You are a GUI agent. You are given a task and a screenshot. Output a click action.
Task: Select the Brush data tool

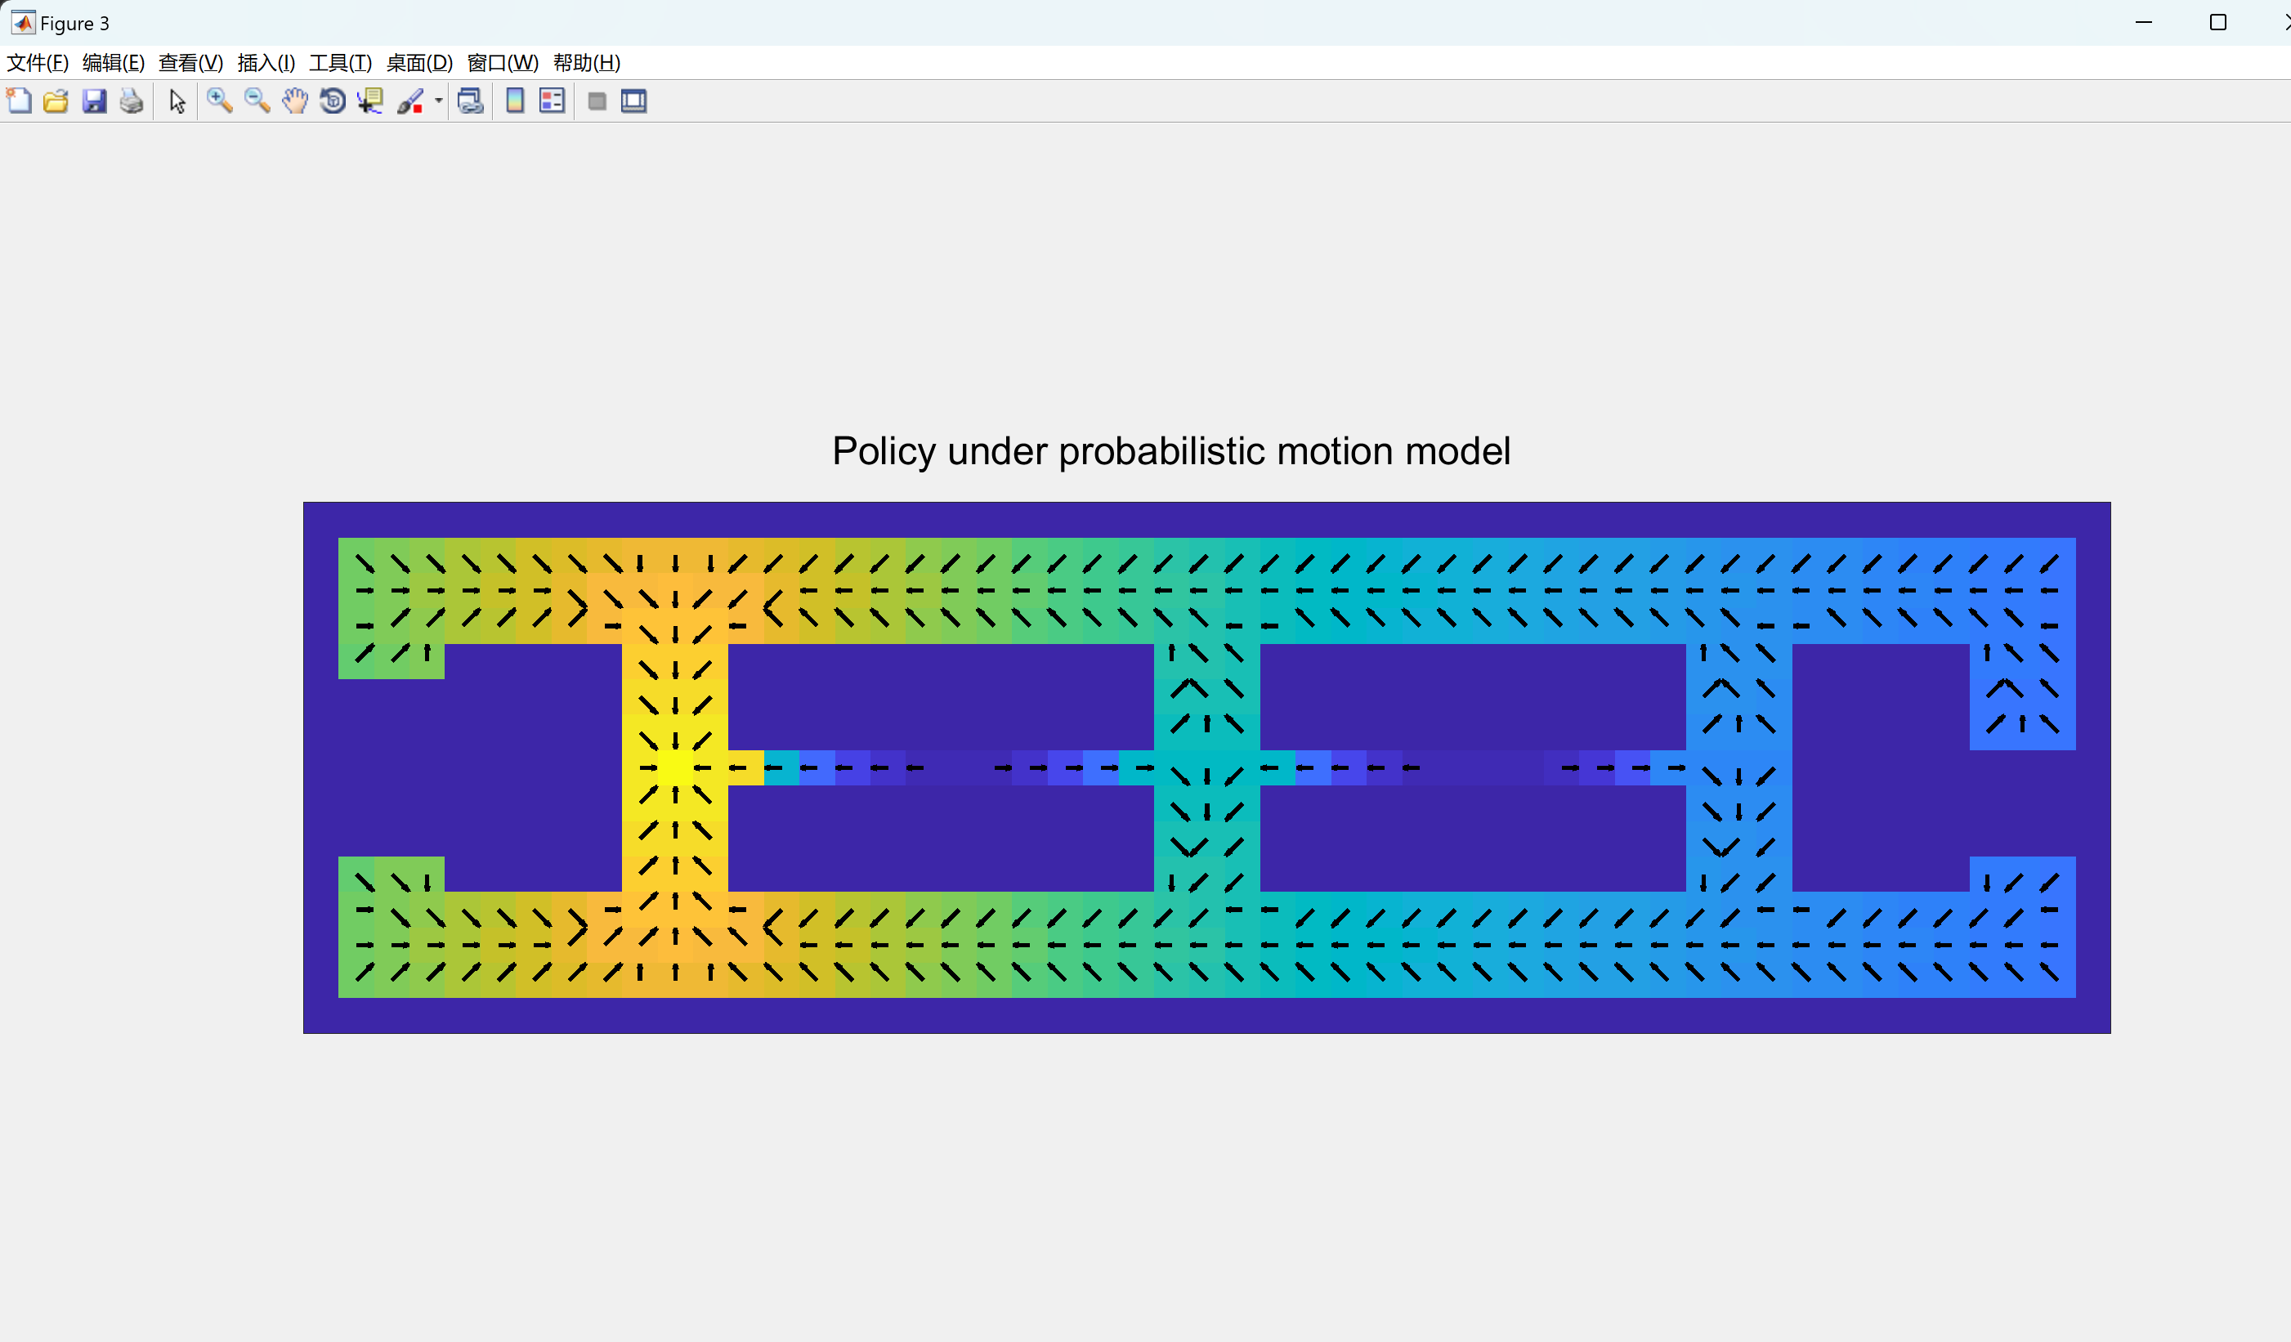410,101
